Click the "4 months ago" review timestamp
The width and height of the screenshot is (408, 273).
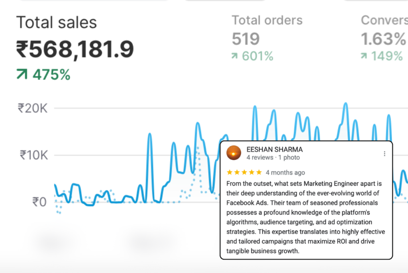tap(285, 173)
